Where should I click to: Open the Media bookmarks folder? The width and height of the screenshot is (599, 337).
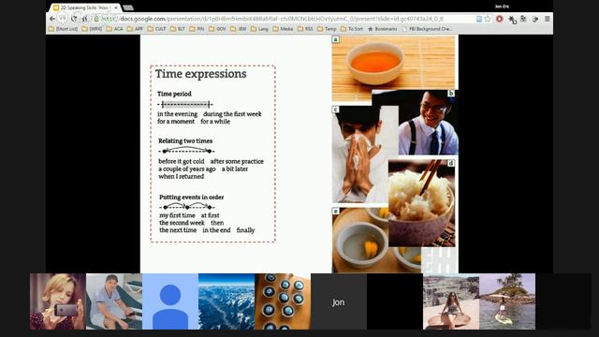(x=283, y=29)
